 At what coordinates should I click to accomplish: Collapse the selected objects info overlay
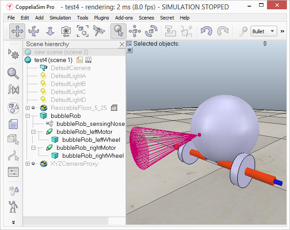point(130,44)
